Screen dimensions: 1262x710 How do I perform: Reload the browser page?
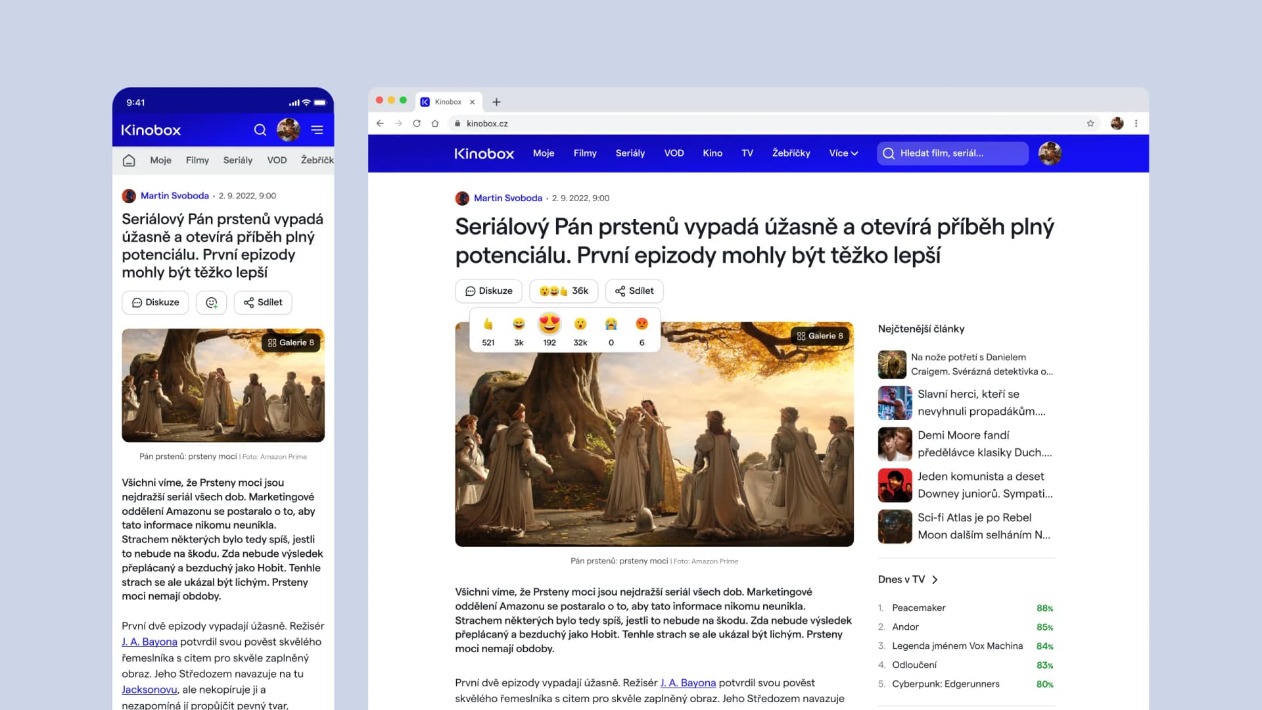click(417, 124)
